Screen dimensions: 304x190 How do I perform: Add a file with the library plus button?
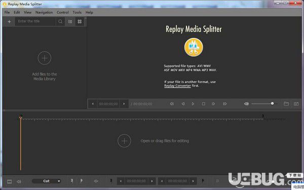pos(9,22)
